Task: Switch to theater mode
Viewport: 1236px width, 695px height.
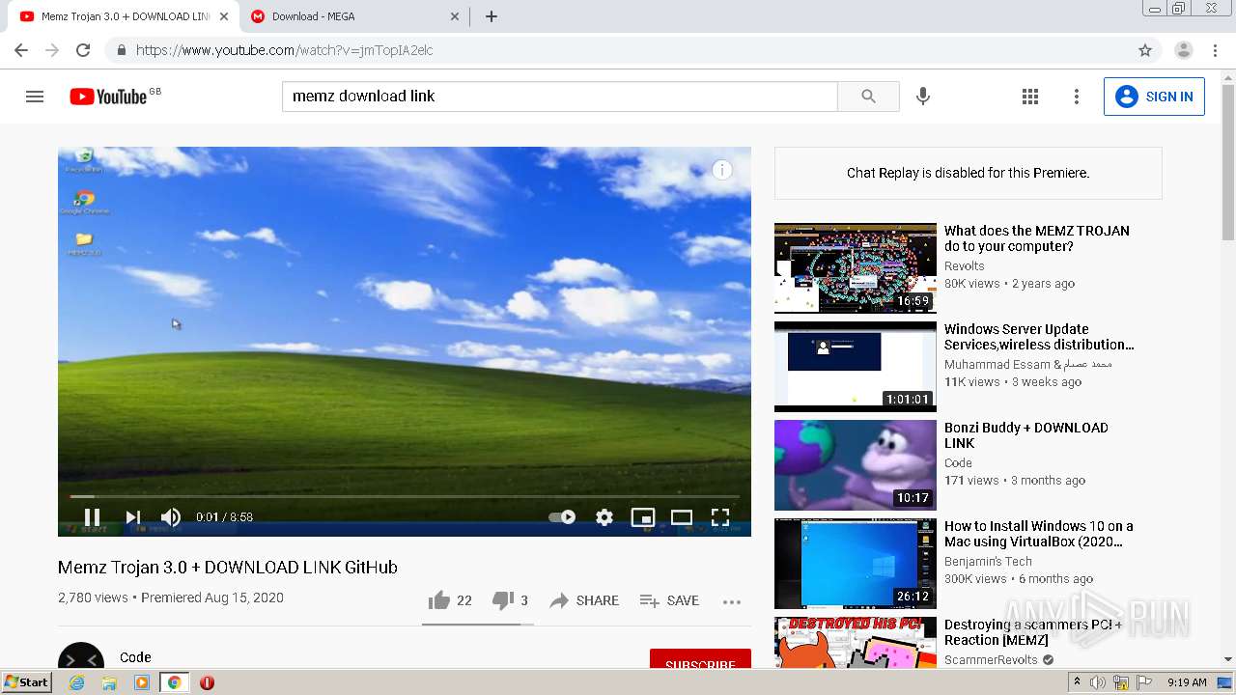Action: [682, 517]
